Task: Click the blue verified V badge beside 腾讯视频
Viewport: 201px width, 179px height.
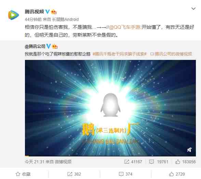Action: click(x=48, y=12)
